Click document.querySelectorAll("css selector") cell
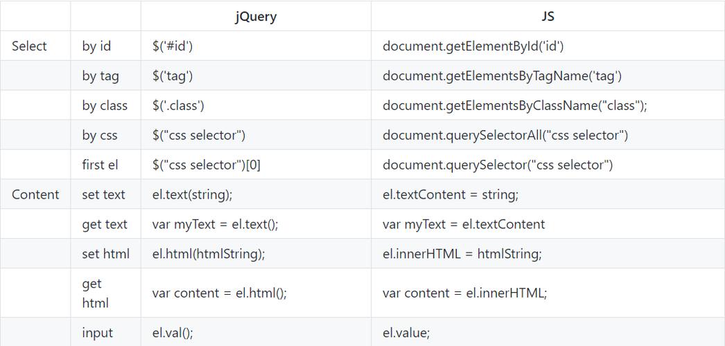Viewport: 725px width, 346px height. click(x=548, y=135)
